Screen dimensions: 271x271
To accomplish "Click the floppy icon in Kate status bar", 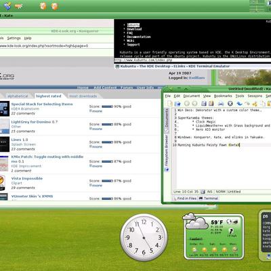I will coord(203,192).
